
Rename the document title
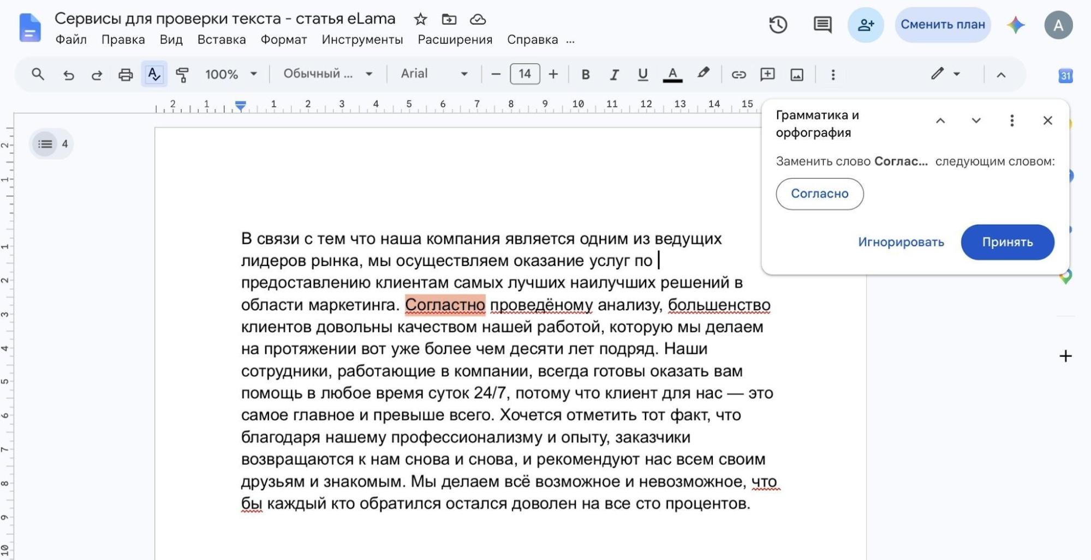click(x=225, y=19)
